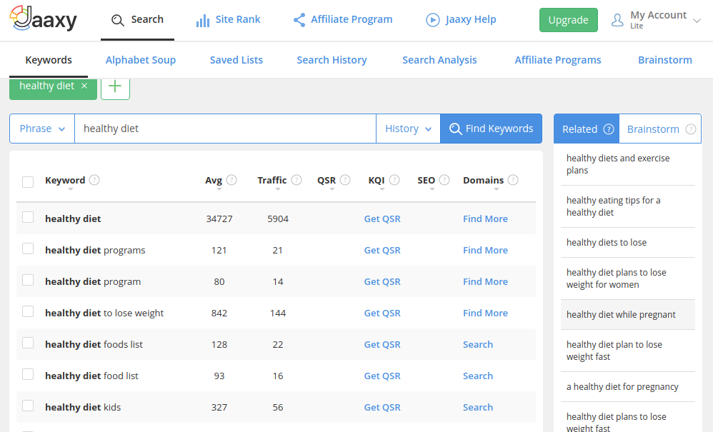Open Jaaxy Help play icon
The image size is (713, 432).
[x=432, y=20]
